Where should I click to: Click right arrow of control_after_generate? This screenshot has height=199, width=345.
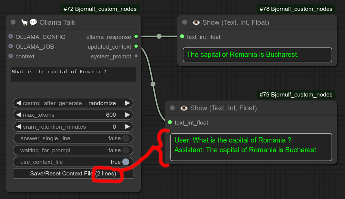128,103
